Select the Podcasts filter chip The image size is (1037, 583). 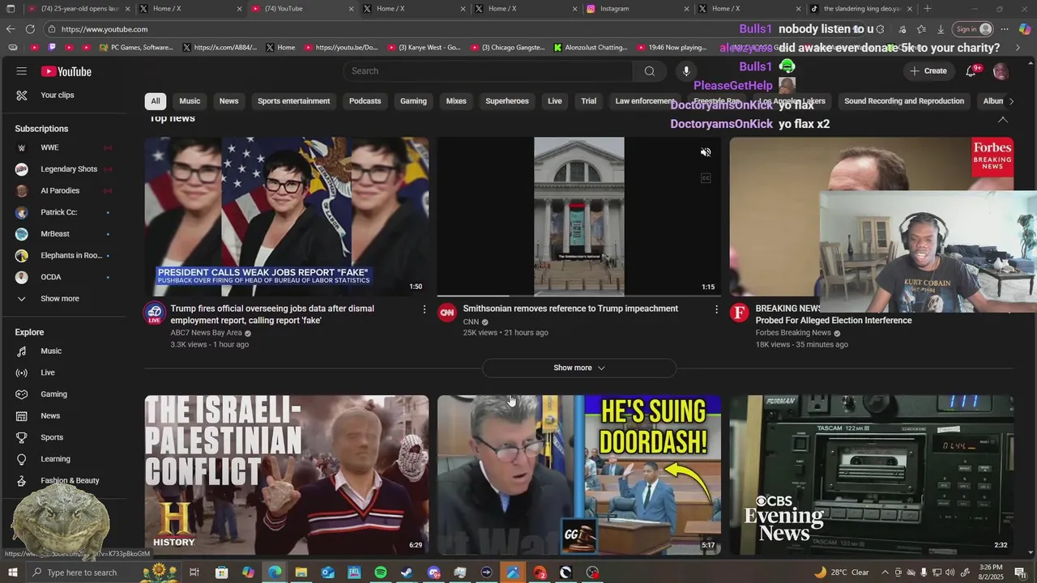(365, 101)
